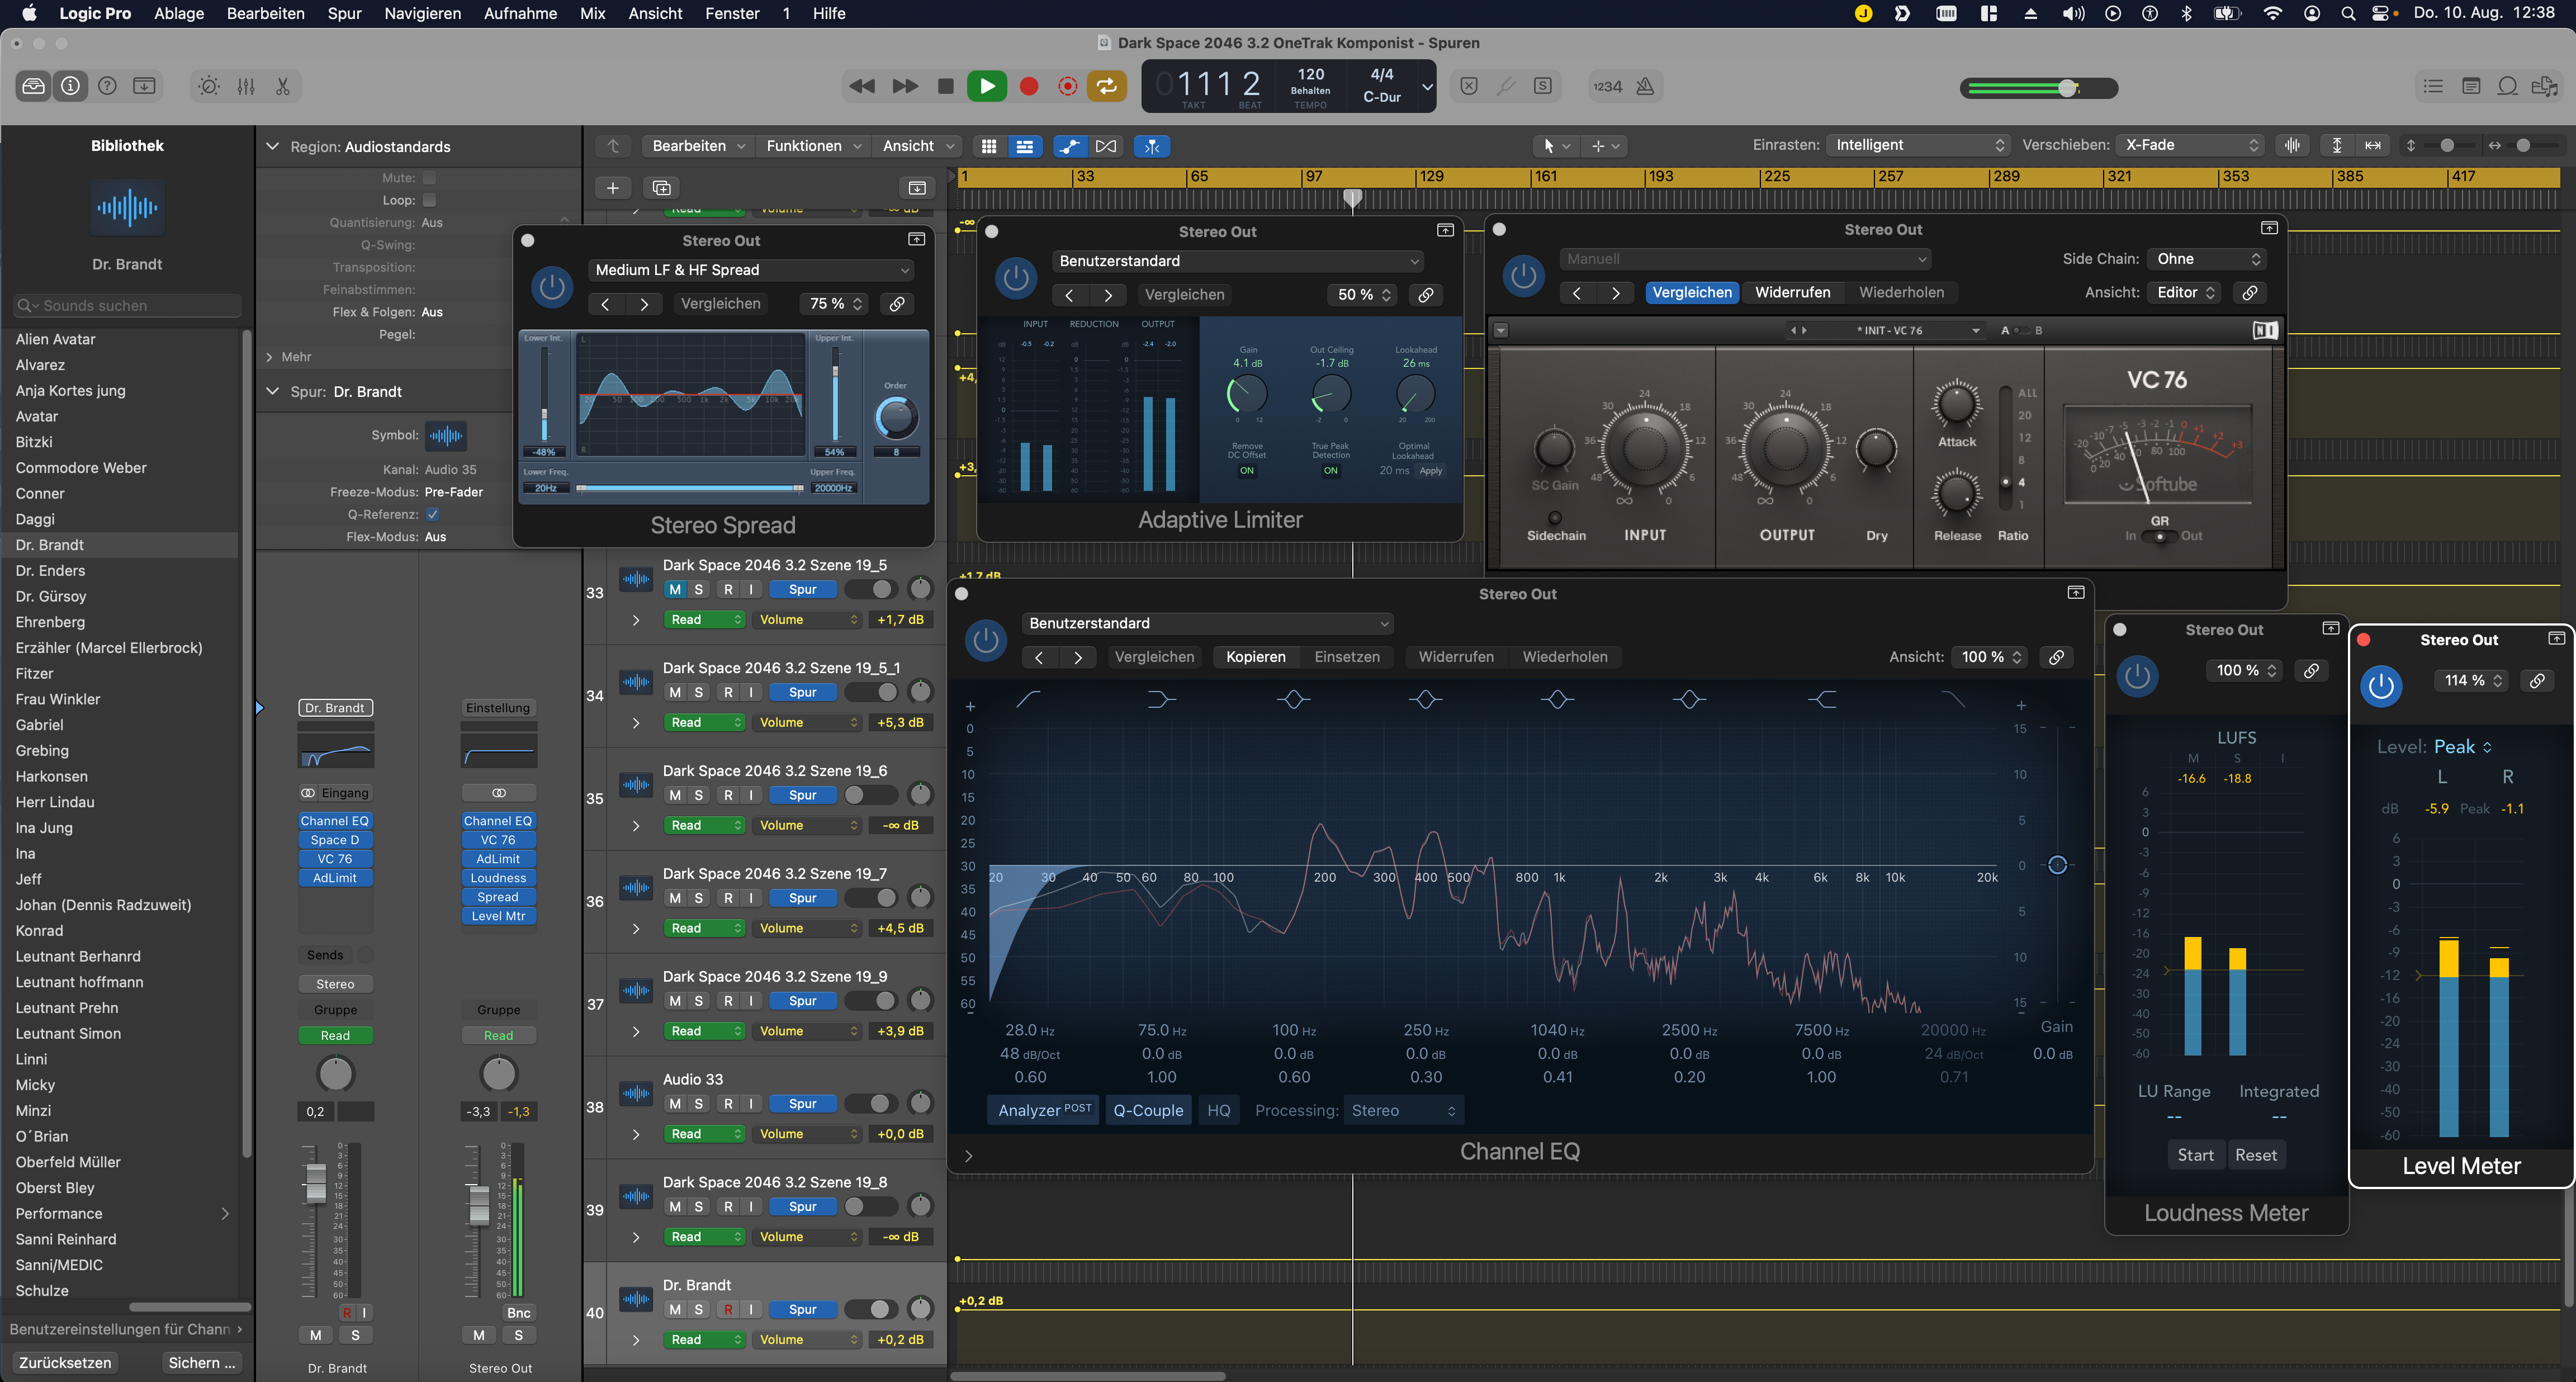Toggle power button of VC 76 plugin
The width and height of the screenshot is (2576, 1382).
pyautogui.click(x=1524, y=276)
